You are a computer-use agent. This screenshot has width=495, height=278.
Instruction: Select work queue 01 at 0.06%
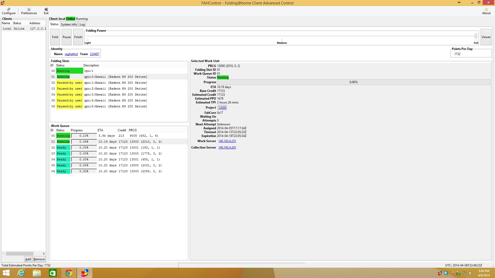pos(119,142)
